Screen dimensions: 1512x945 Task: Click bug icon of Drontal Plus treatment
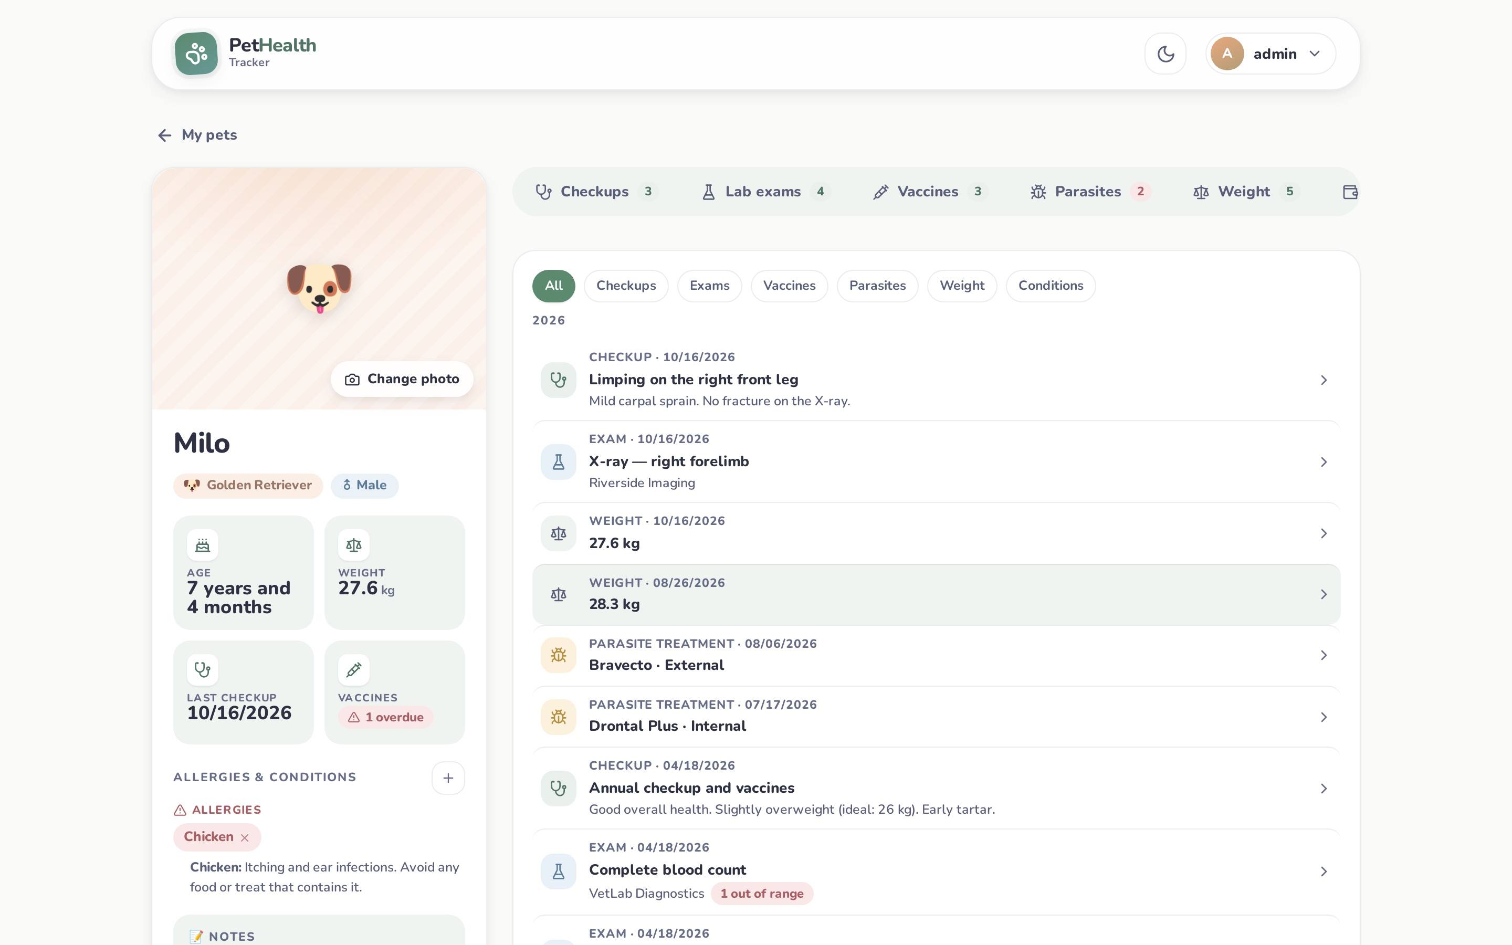tap(559, 717)
